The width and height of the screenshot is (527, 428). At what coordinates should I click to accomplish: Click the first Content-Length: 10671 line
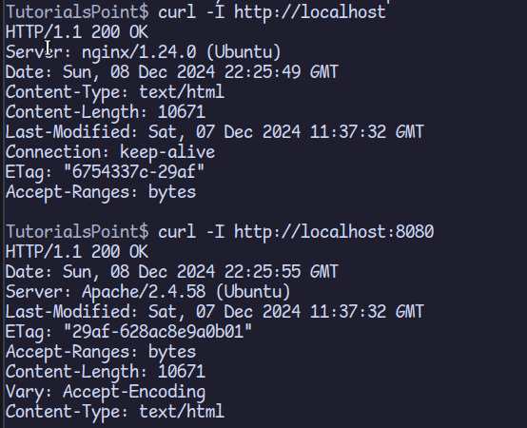106,112
